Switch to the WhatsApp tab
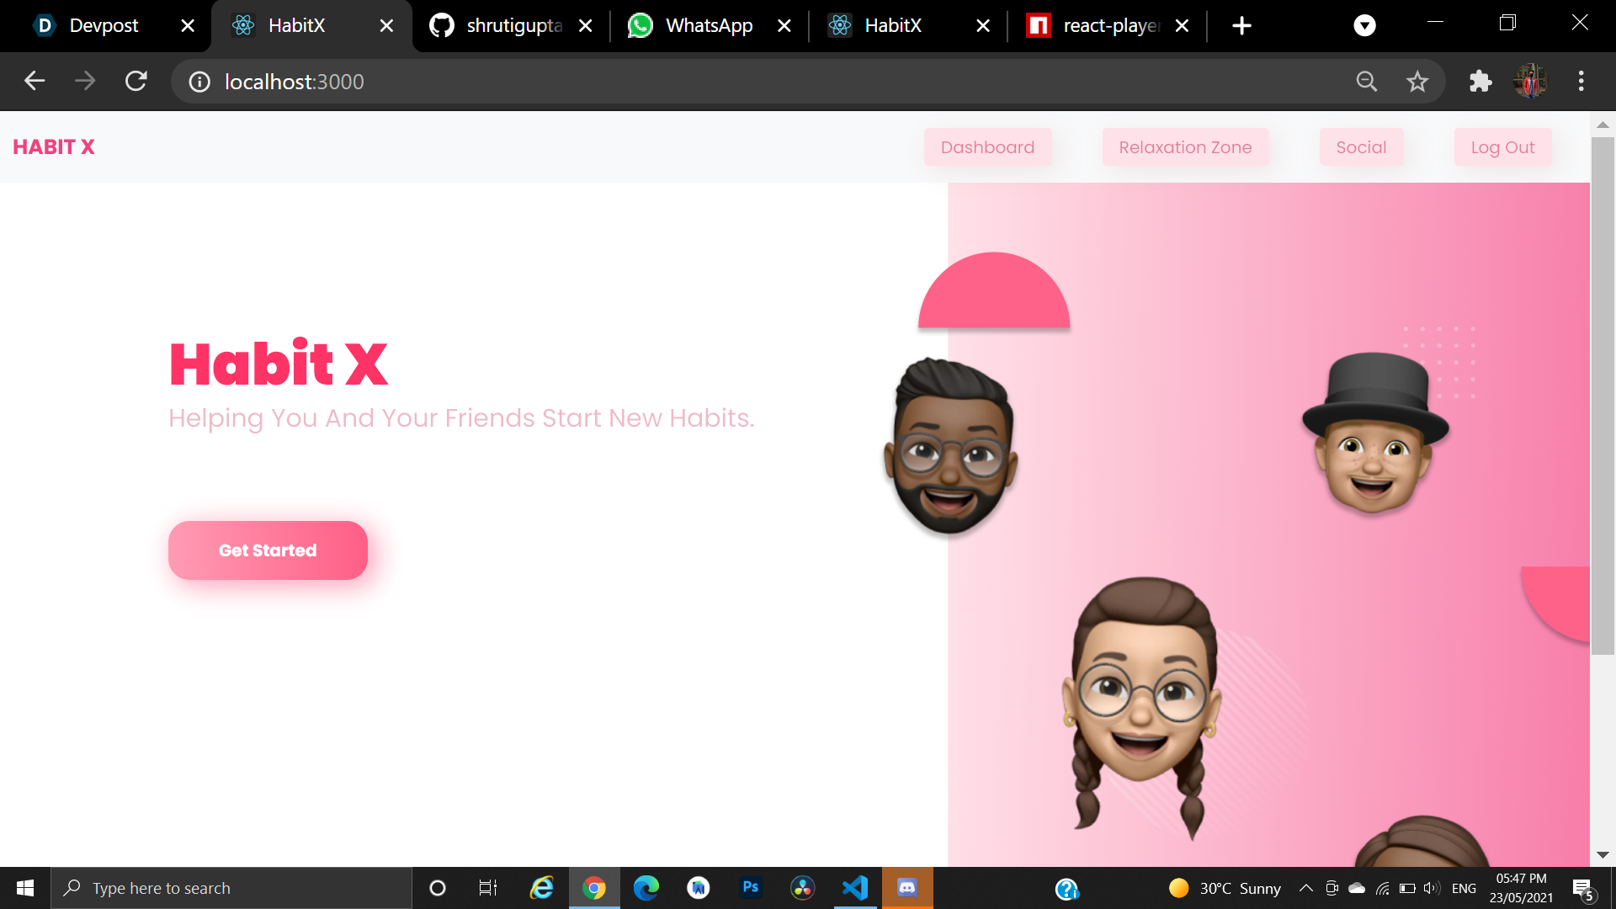Screen dimensions: 1616x909 pos(709,25)
